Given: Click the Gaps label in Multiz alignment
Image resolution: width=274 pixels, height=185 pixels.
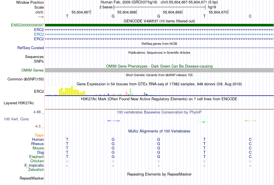Looking at the screenshot, I should coord(39,135).
